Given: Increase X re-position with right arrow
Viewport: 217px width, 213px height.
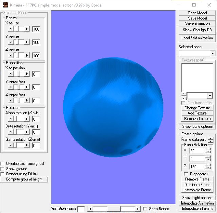Looking at the screenshot, I should [x=27, y=74].
